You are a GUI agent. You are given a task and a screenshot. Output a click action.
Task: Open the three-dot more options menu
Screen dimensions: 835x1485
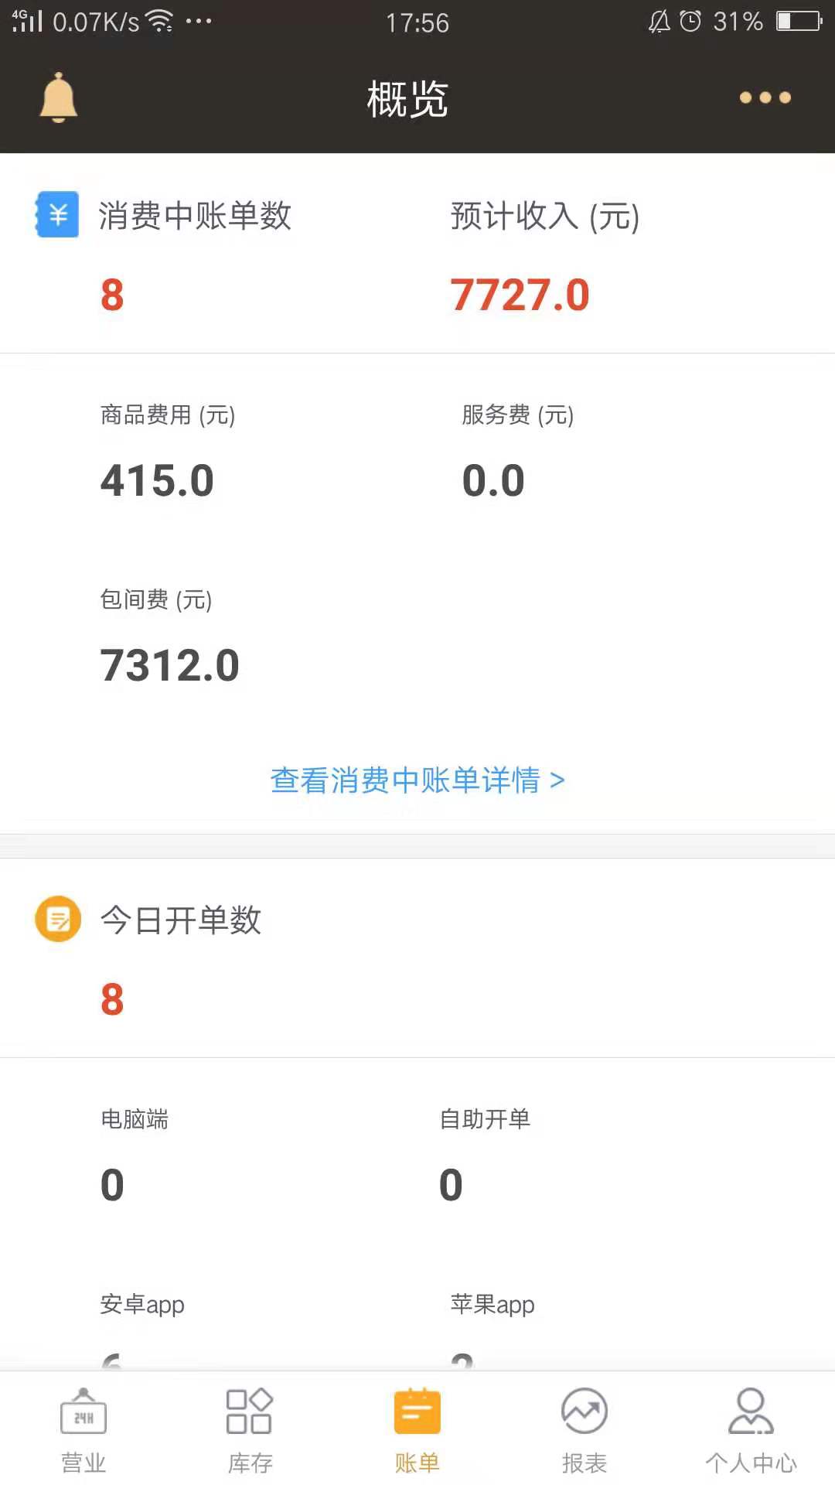(765, 97)
